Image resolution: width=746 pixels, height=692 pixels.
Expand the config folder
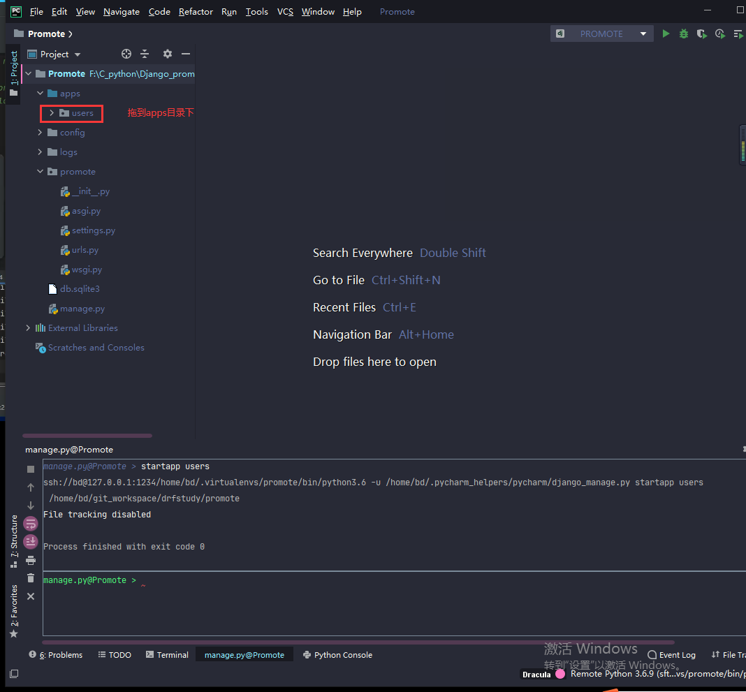pyautogui.click(x=41, y=132)
